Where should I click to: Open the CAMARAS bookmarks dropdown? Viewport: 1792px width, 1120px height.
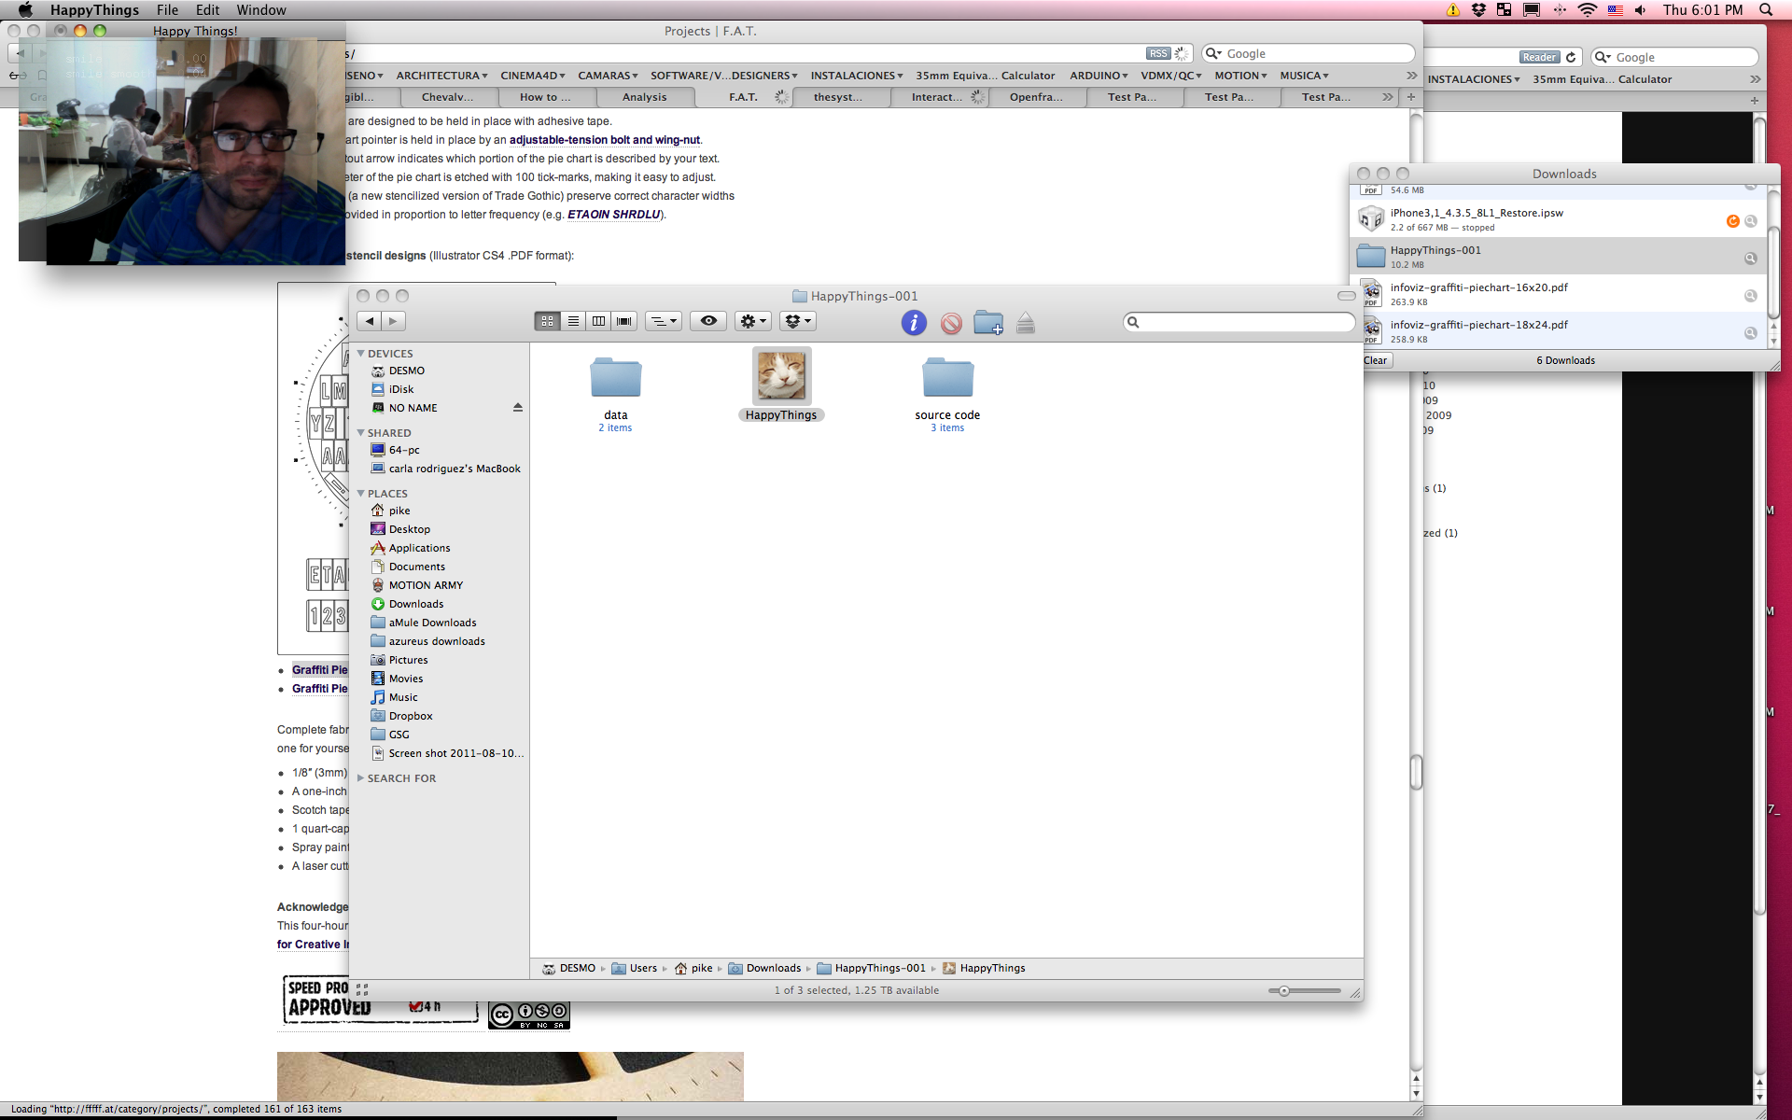pos(608,76)
